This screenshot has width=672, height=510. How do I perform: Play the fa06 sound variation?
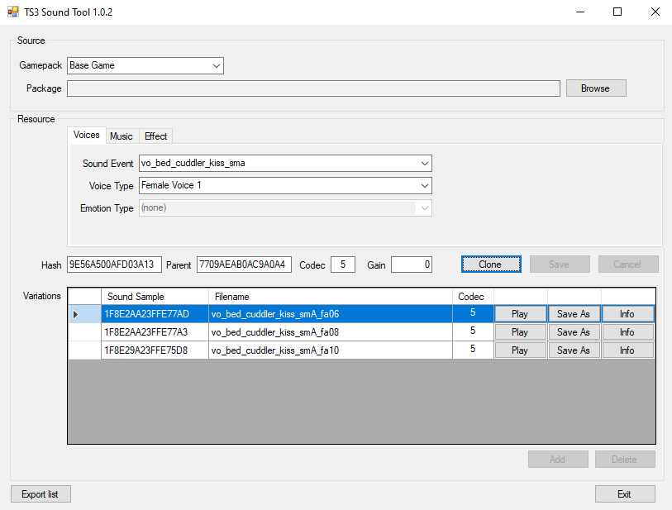click(x=520, y=314)
